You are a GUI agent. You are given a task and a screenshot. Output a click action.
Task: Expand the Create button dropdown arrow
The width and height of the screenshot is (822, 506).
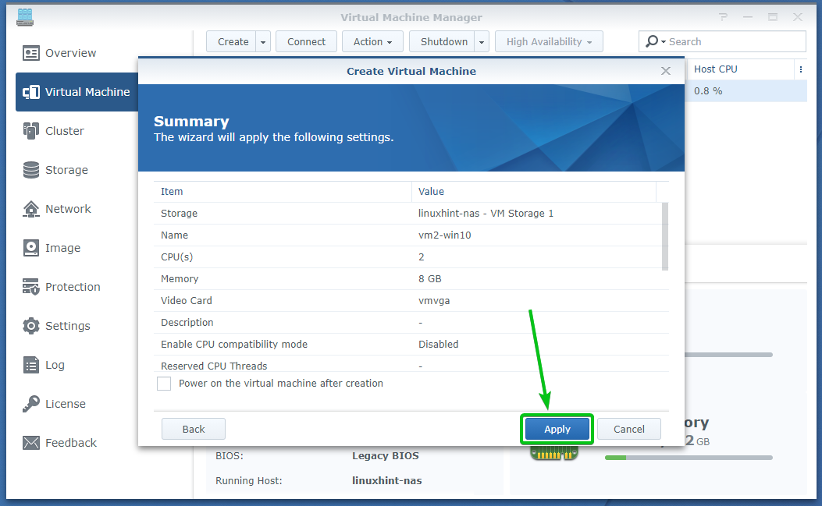pyautogui.click(x=263, y=42)
